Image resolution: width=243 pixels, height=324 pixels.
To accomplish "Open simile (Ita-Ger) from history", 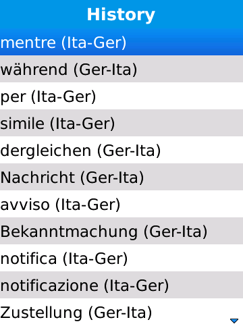I will tap(122, 123).
